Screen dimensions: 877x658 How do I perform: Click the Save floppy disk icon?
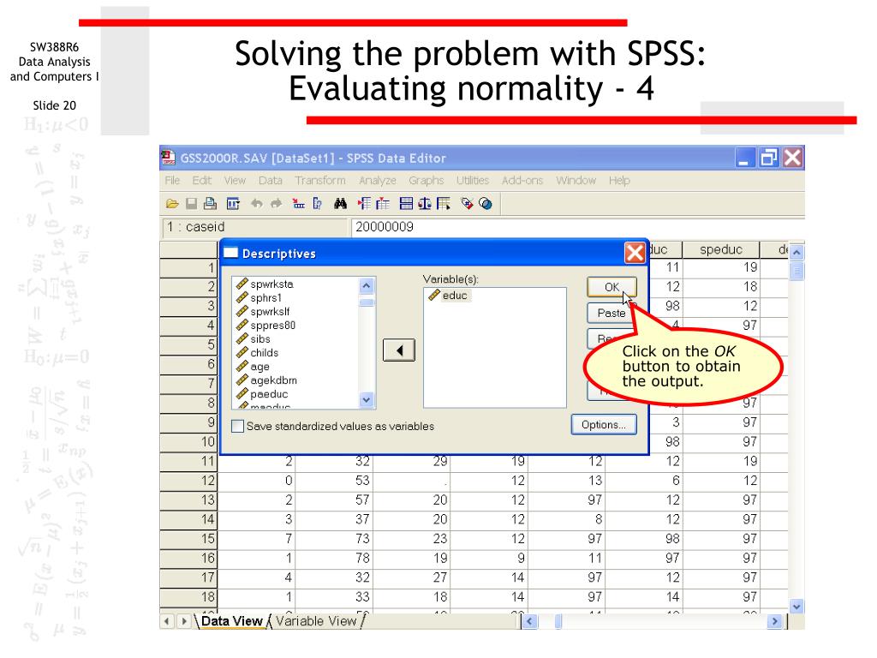191,204
